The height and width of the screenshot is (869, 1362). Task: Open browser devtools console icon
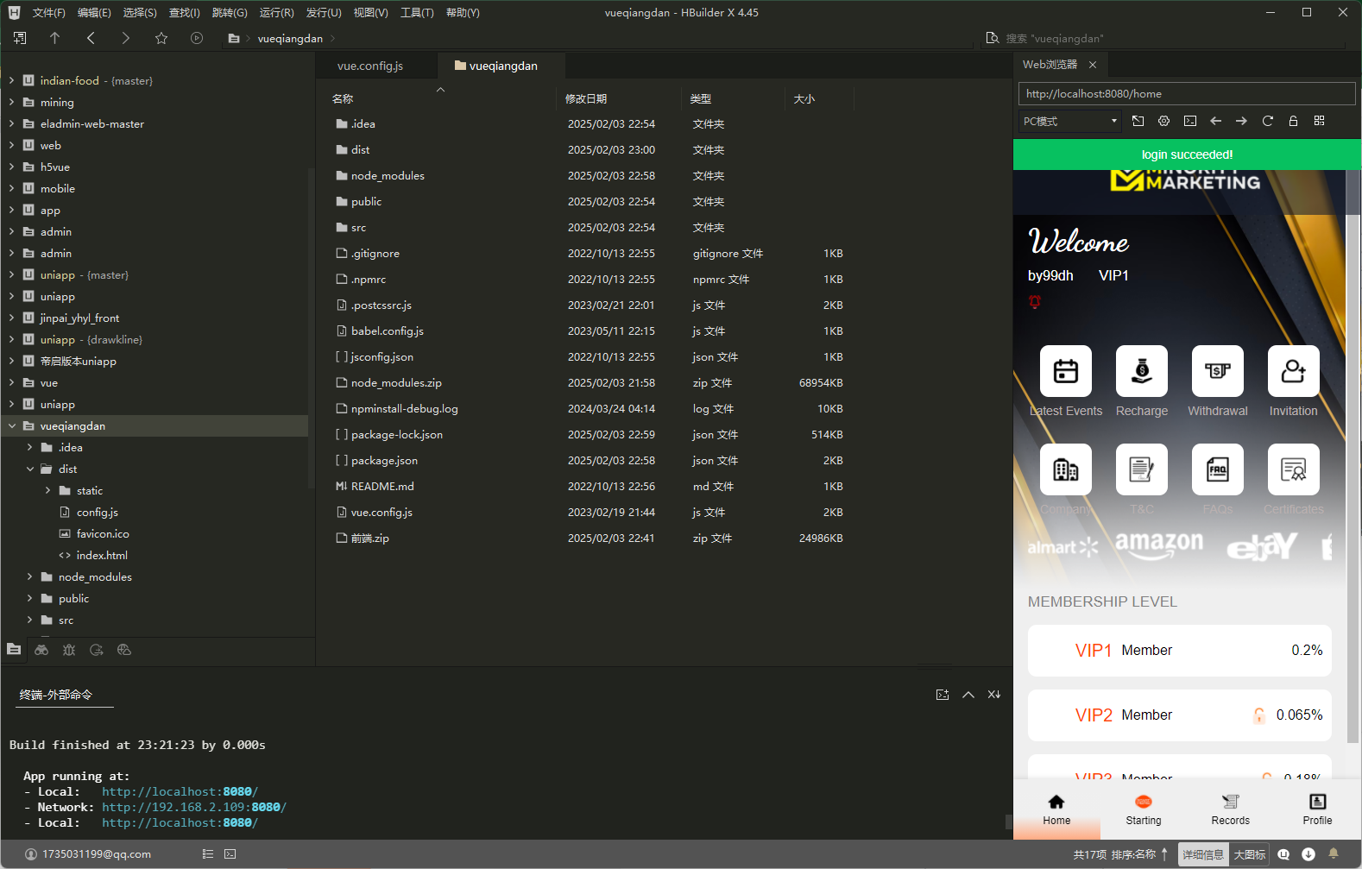pos(1190,121)
